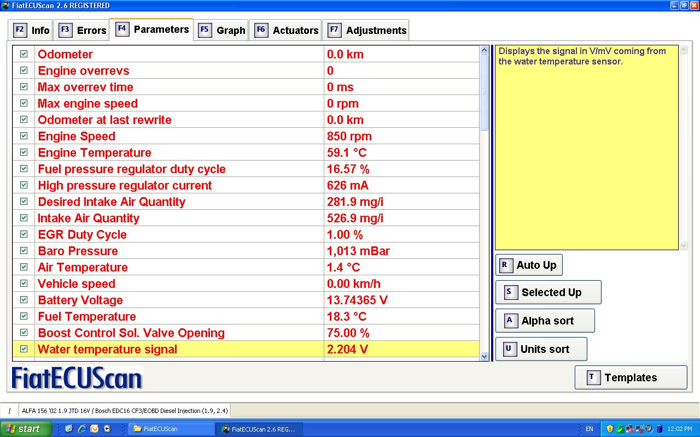Open Internet Explorer from quick launch

click(x=82, y=429)
